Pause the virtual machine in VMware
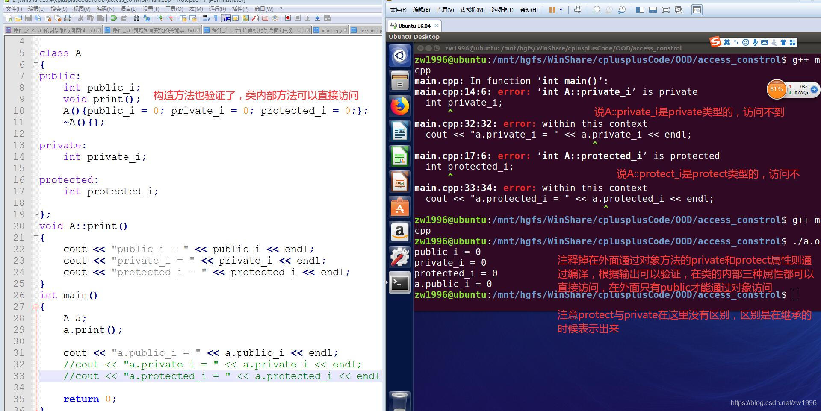The image size is (821, 411). [552, 10]
